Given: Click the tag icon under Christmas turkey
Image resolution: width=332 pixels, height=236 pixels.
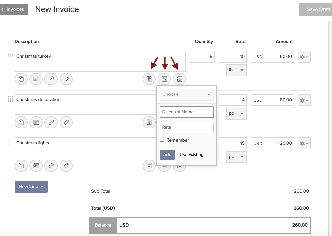Looking at the screenshot, I should click(66, 79).
